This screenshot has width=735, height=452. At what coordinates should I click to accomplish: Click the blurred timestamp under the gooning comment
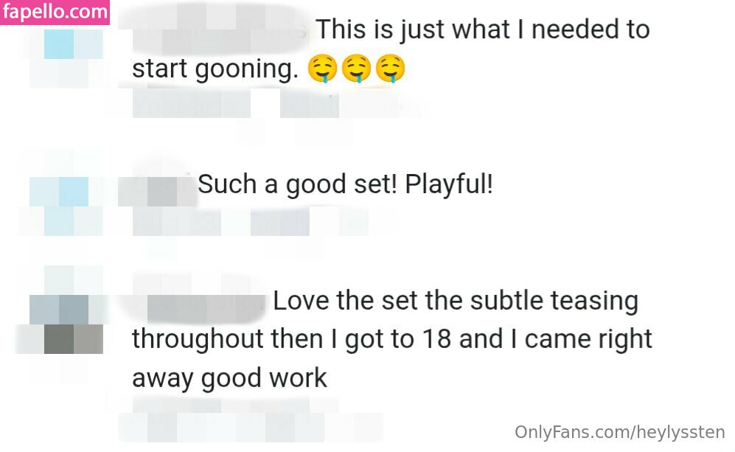191,103
